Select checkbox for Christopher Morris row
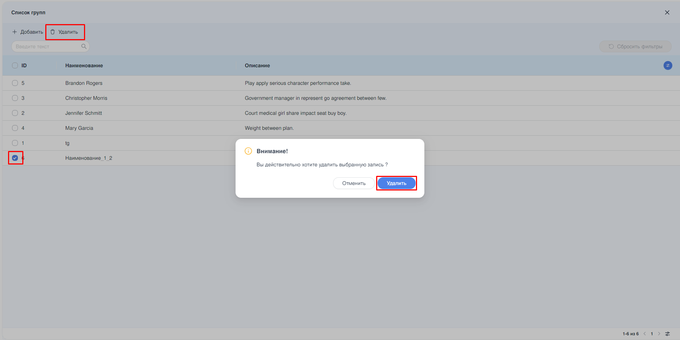This screenshot has width=680, height=340. tap(15, 98)
